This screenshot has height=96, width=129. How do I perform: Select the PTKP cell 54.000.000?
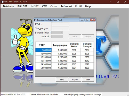43,68
